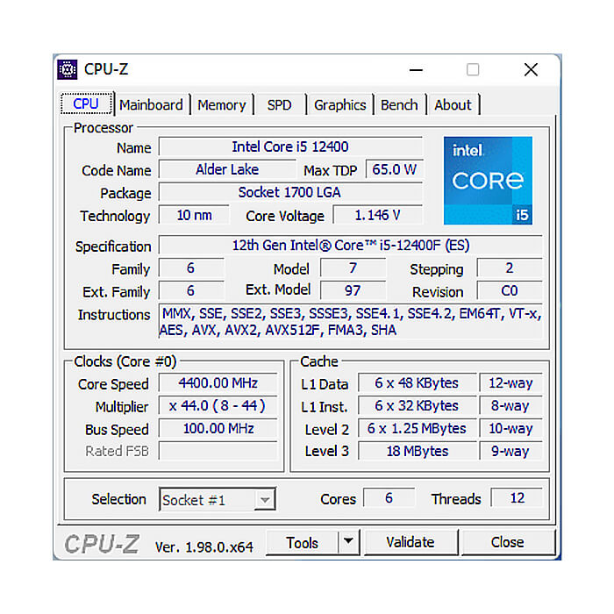The height and width of the screenshot is (614, 614).
Task: Open the Tools dropdown arrow
Action: (x=348, y=542)
